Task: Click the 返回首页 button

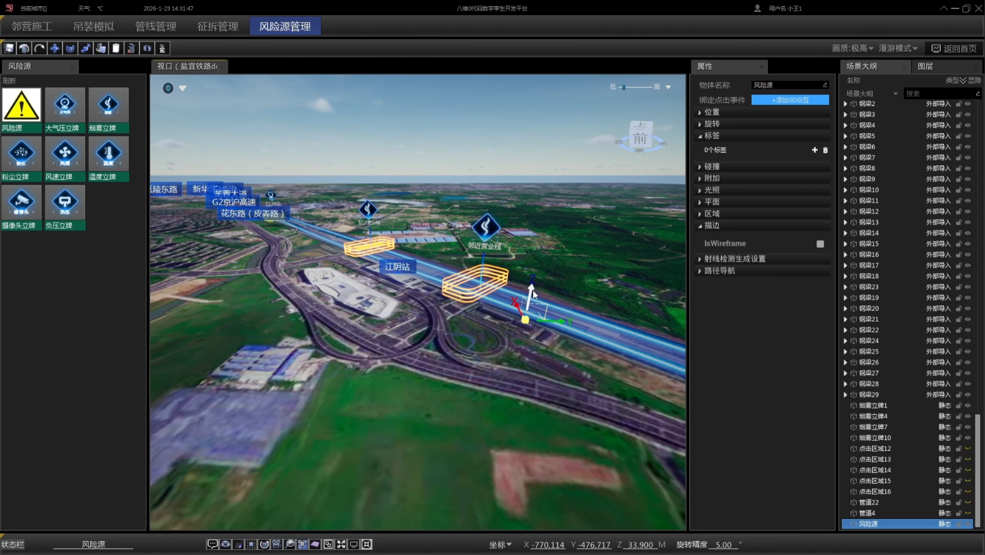Action: pyautogui.click(x=953, y=49)
